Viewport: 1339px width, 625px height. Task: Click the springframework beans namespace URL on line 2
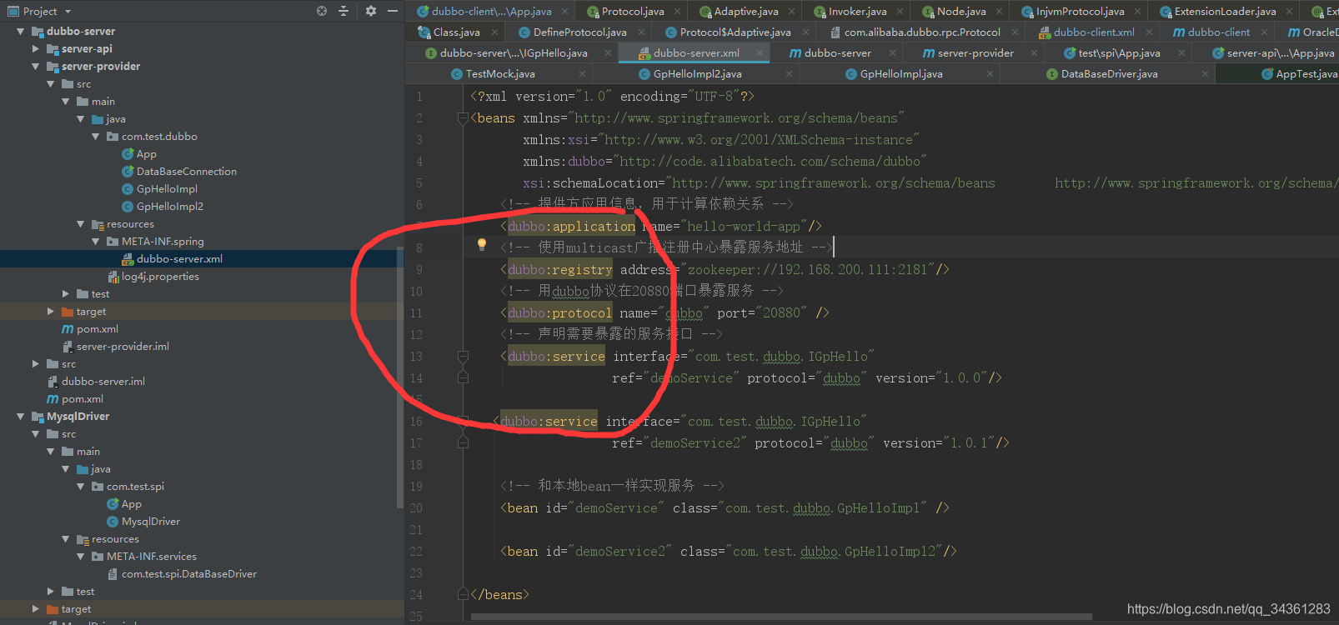(x=736, y=118)
